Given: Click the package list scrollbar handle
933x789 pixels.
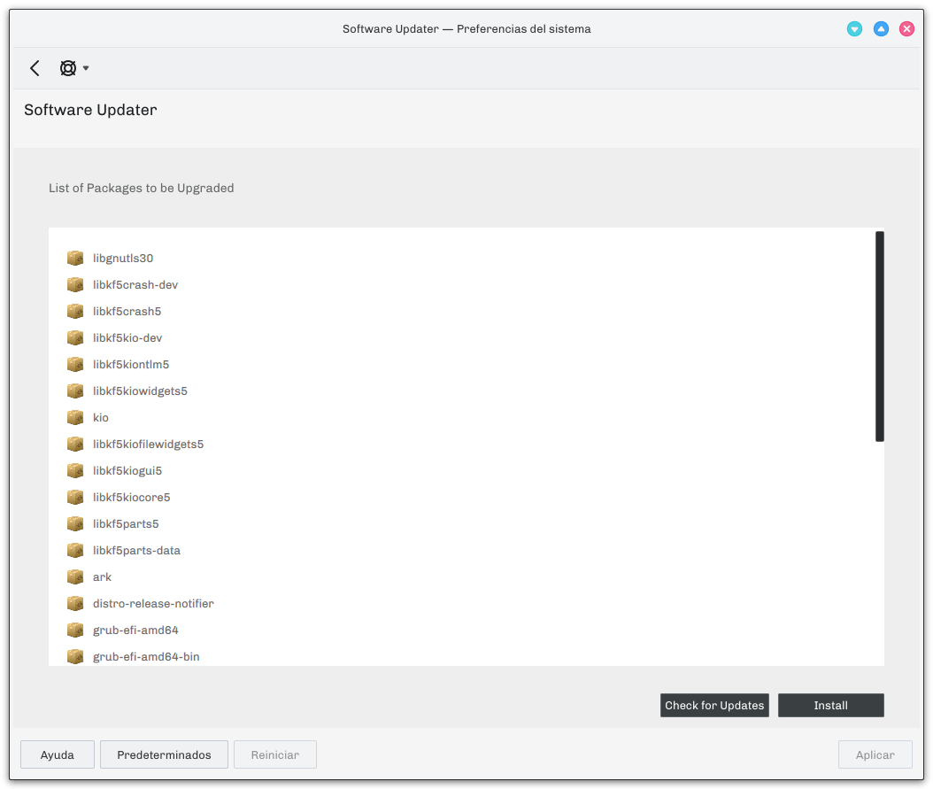Looking at the screenshot, I should (880, 336).
